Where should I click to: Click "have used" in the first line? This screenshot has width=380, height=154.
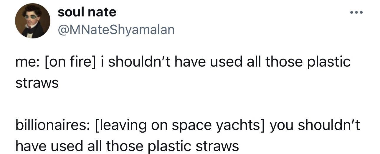tap(203, 62)
